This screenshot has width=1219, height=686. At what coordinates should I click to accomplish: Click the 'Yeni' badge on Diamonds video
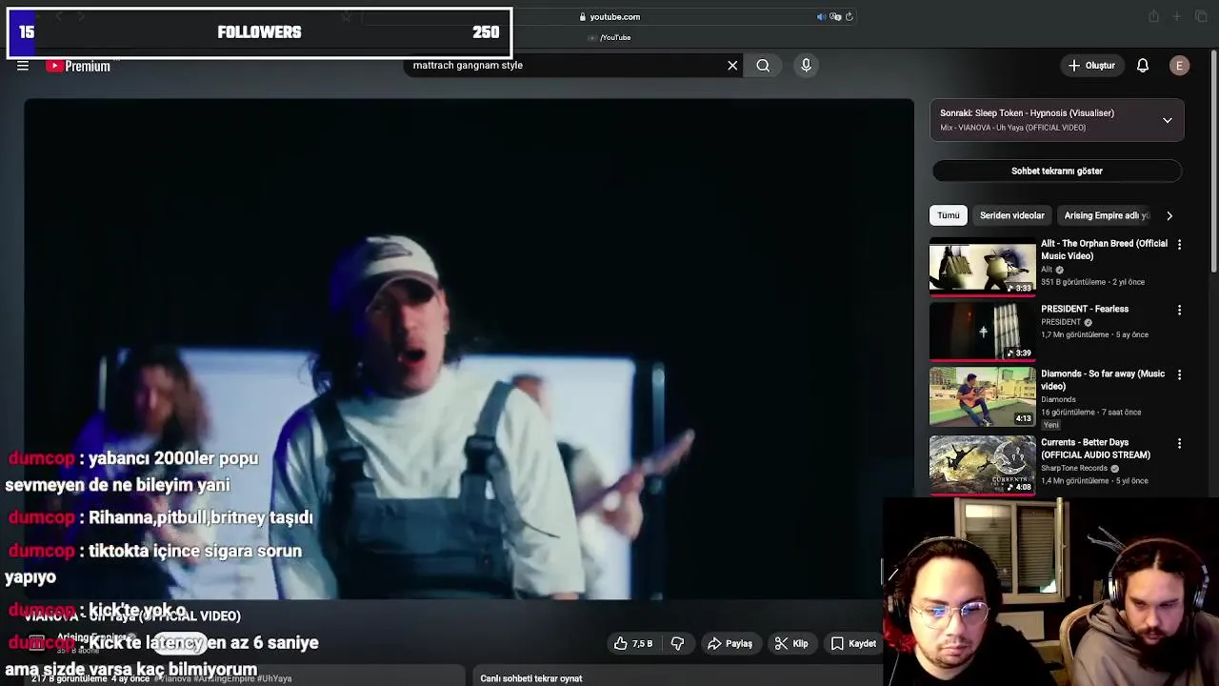point(1050,425)
